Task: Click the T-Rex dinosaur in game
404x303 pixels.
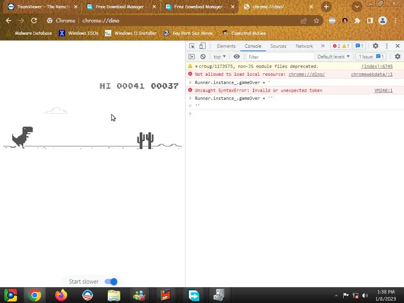Action: point(22,137)
